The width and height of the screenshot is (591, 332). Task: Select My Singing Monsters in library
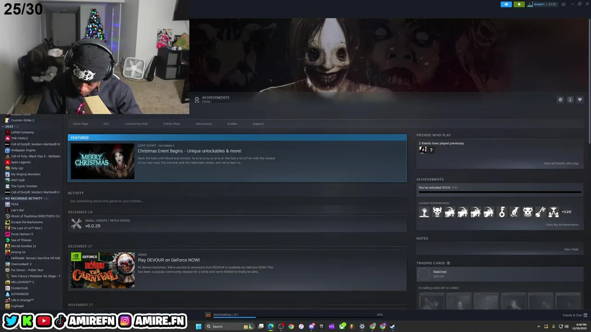pos(25,174)
